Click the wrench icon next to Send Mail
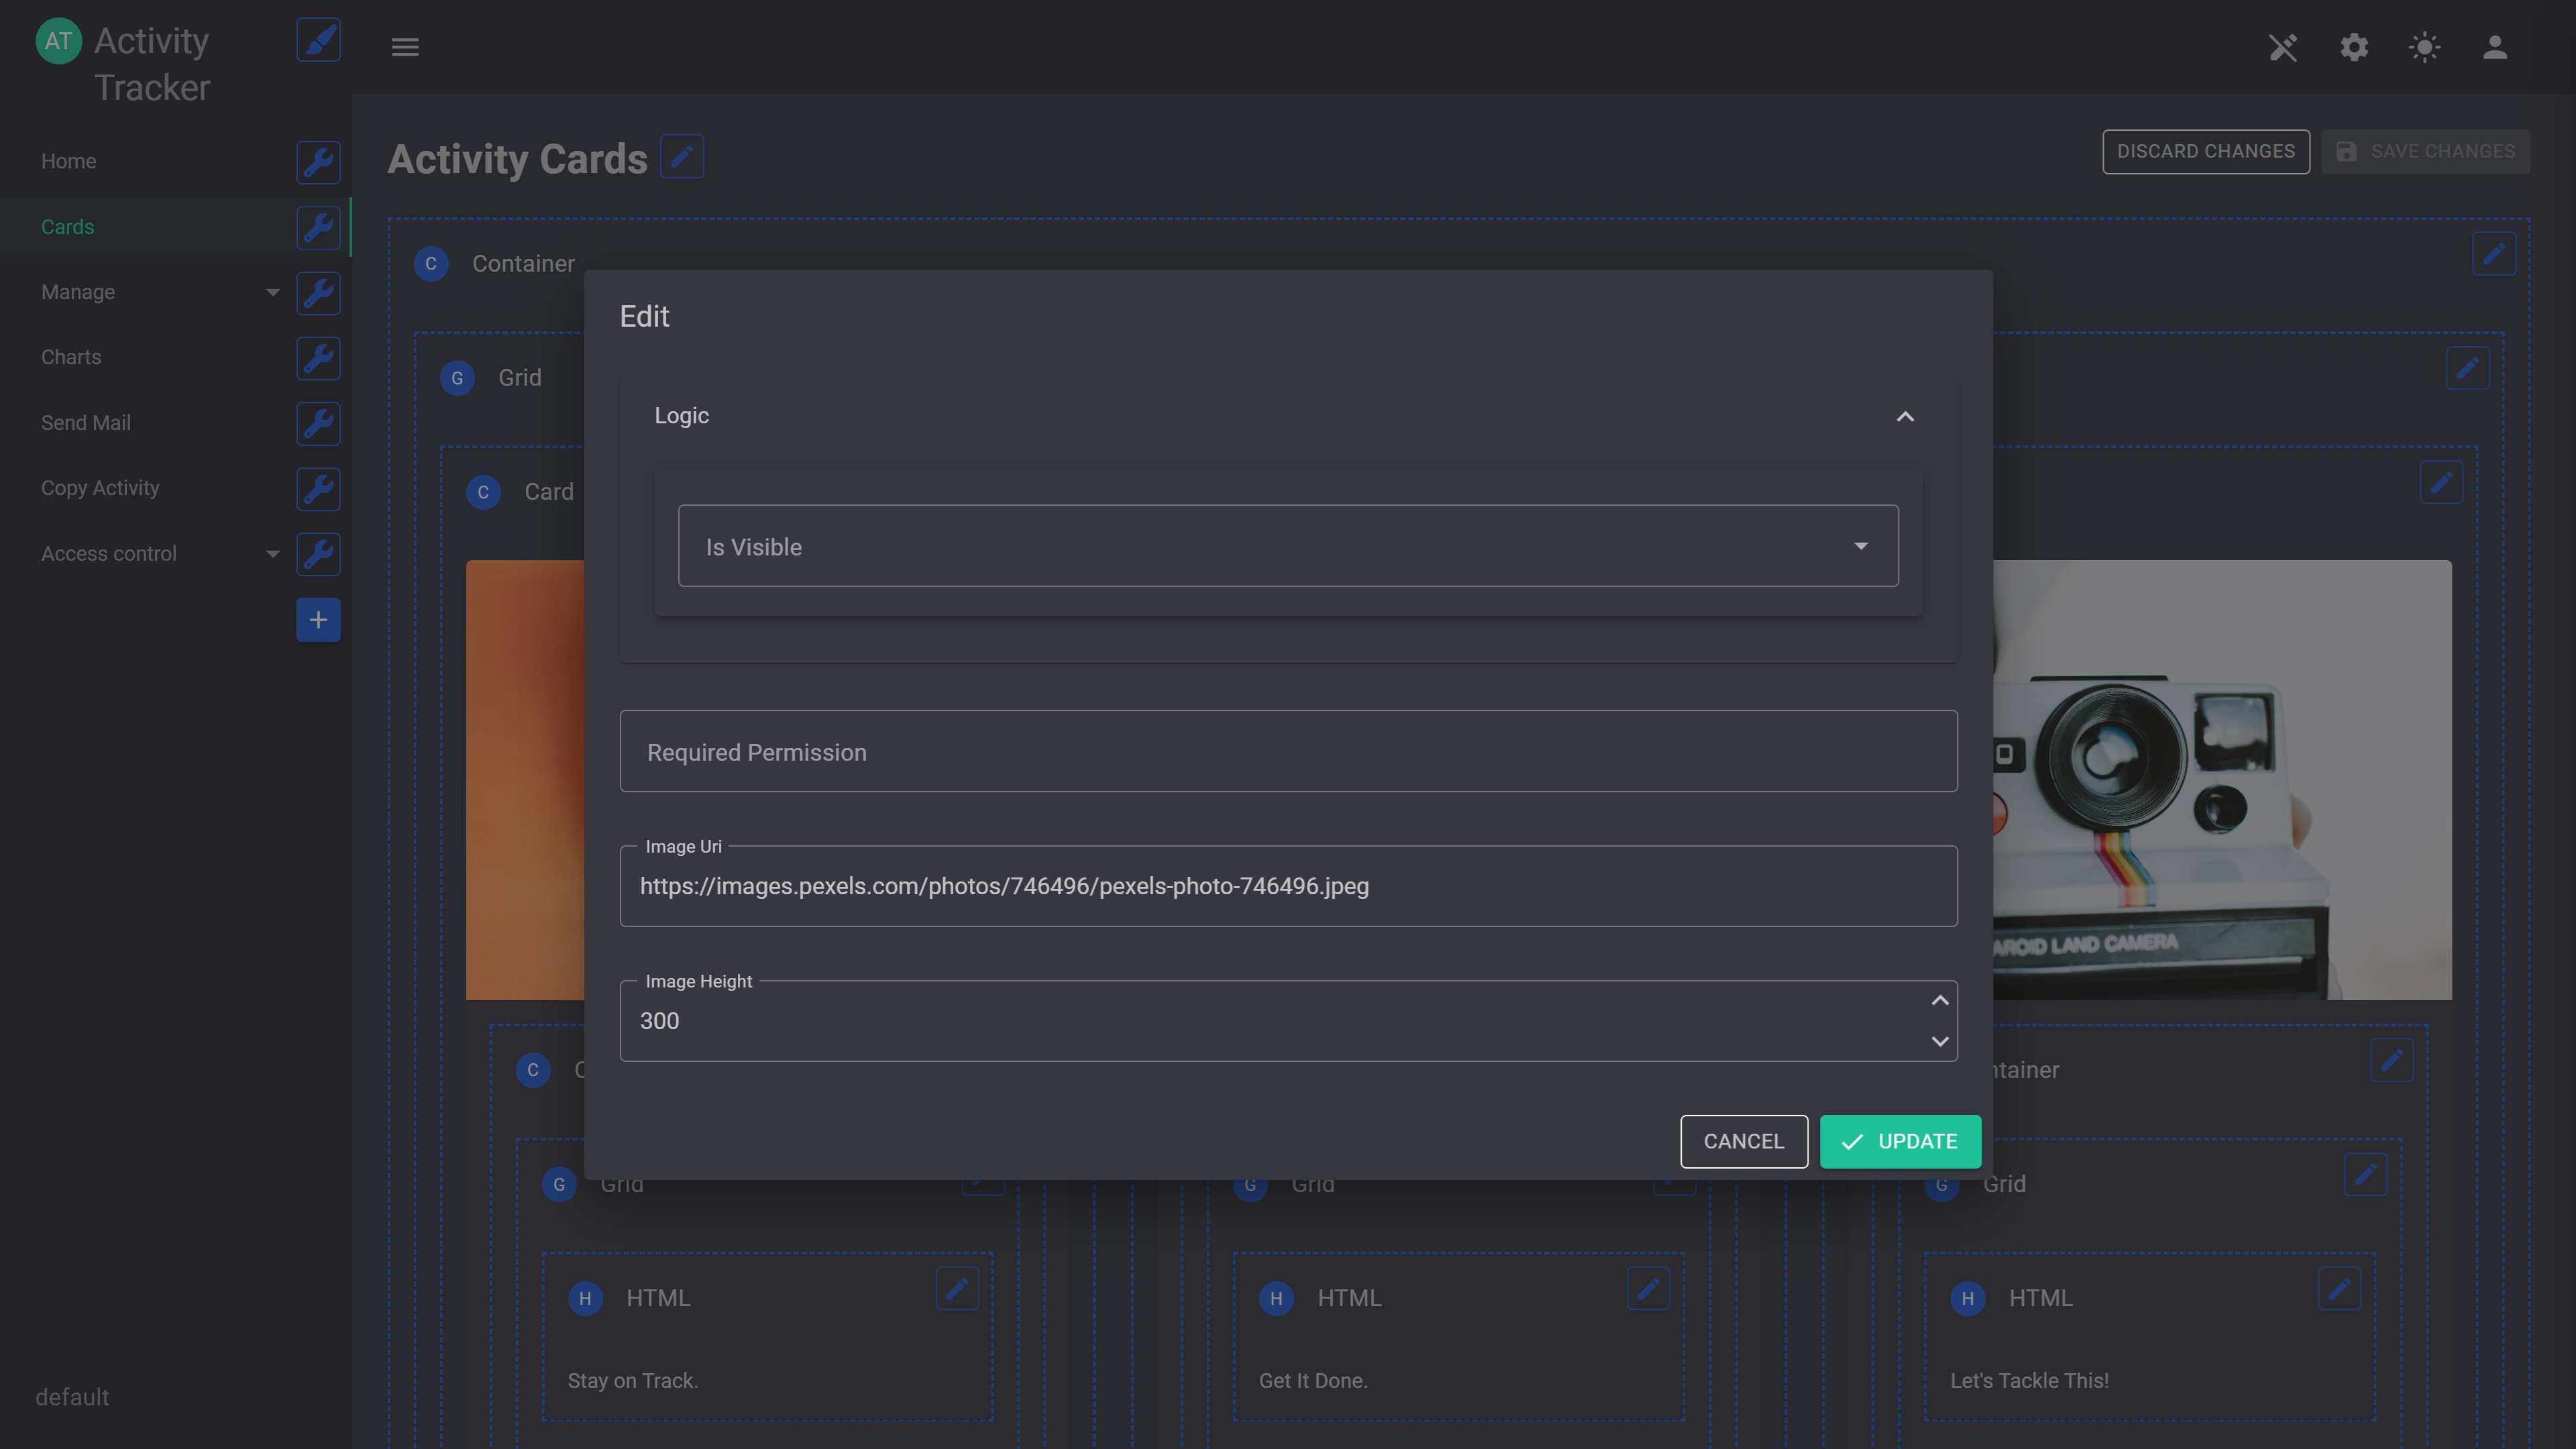Viewport: 2576px width, 1449px height. coord(318,423)
